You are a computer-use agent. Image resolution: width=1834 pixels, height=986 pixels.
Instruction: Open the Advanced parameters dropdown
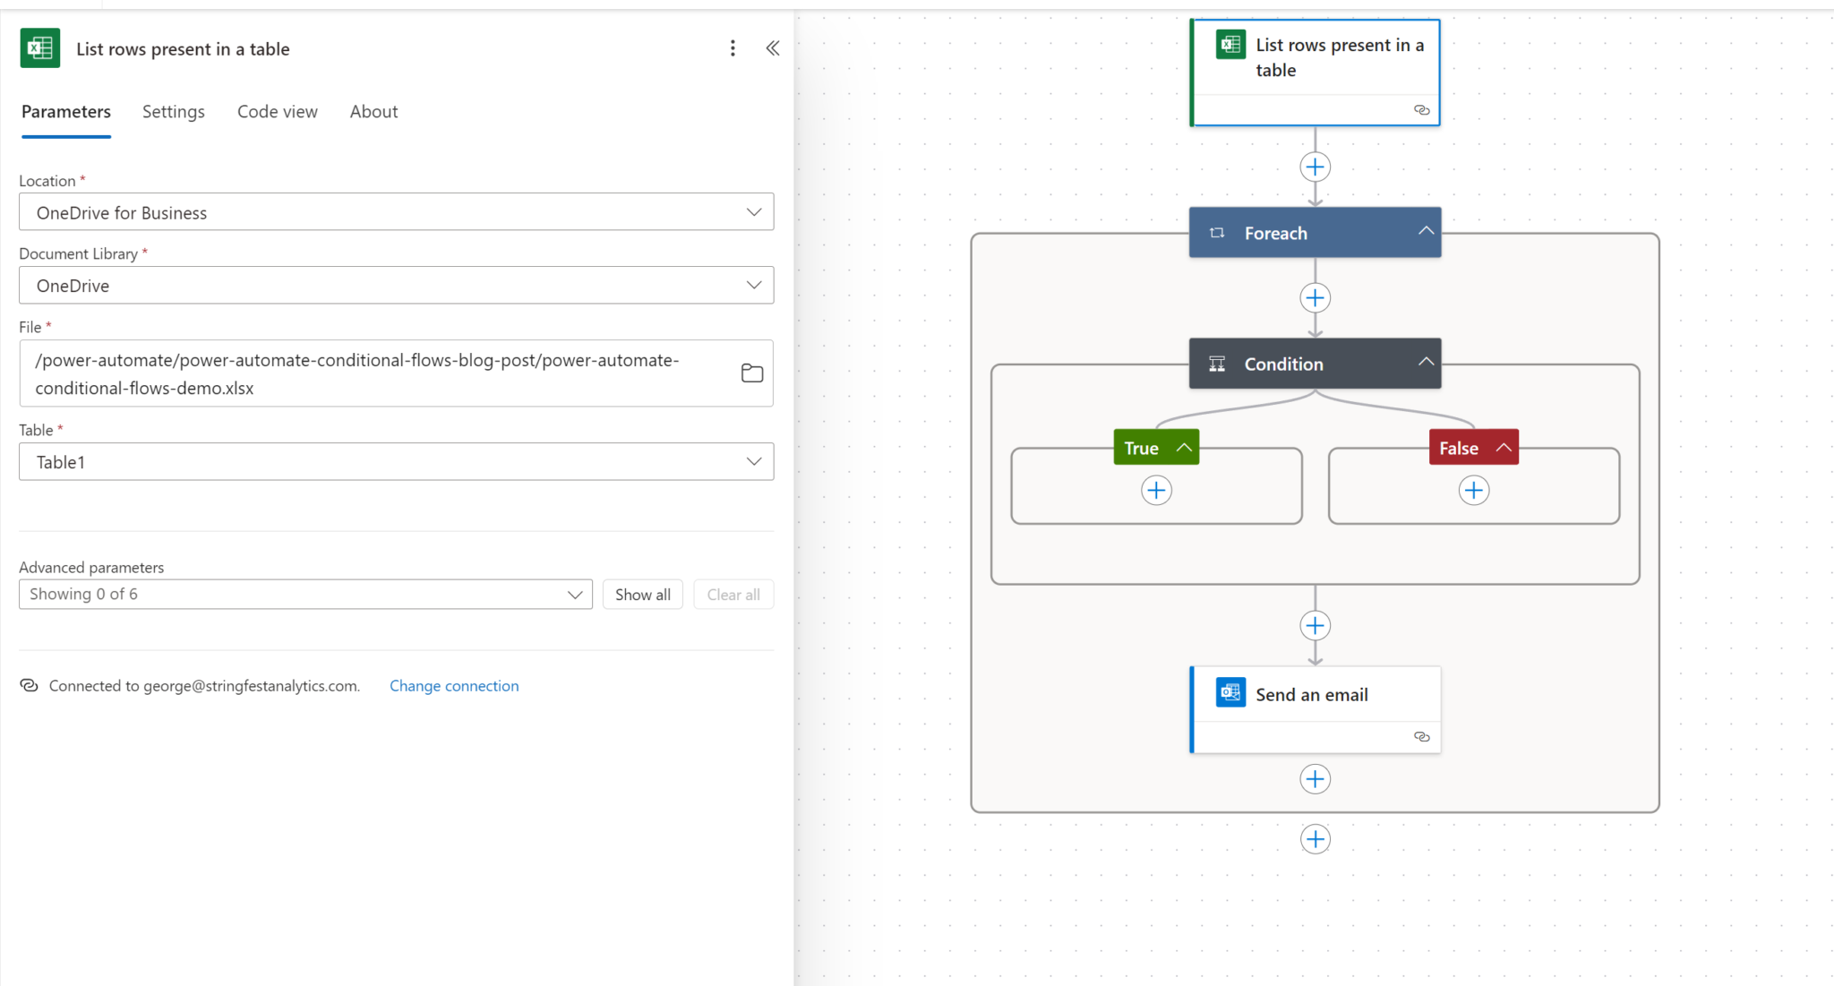tap(305, 595)
